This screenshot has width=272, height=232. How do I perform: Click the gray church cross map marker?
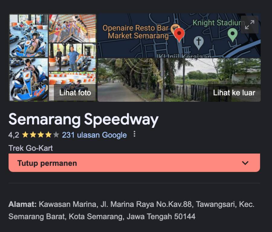point(199,43)
